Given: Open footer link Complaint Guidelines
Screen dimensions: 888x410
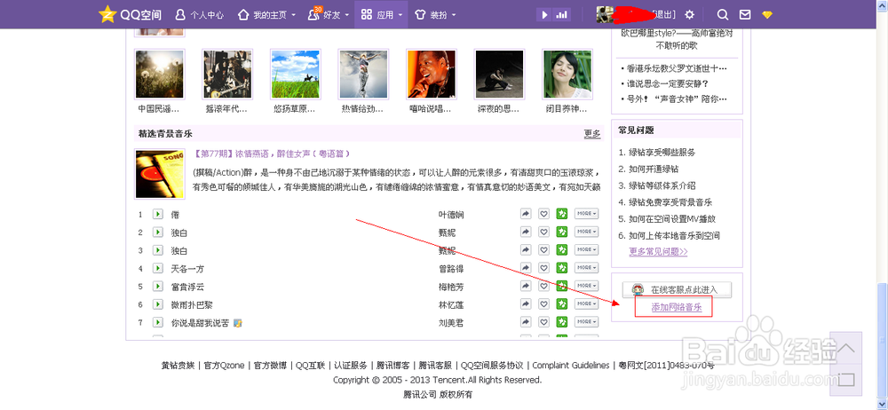Looking at the screenshot, I should [x=571, y=366].
